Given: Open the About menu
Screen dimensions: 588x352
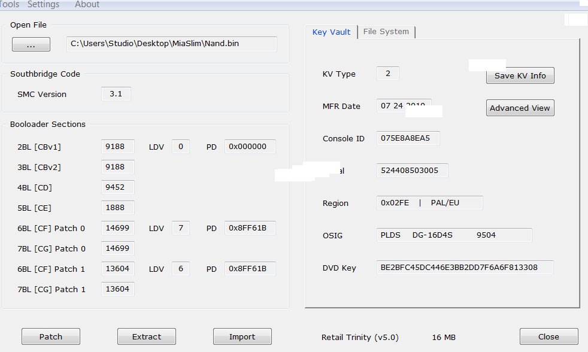Looking at the screenshot, I should (87, 5).
